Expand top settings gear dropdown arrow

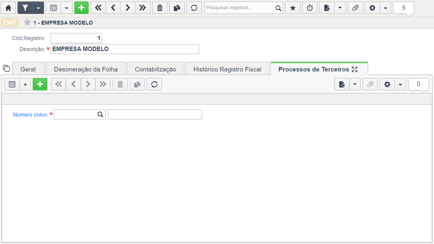click(386, 8)
